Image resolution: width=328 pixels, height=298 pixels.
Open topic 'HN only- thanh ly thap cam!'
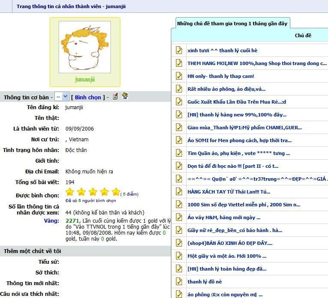click(221, 76)
